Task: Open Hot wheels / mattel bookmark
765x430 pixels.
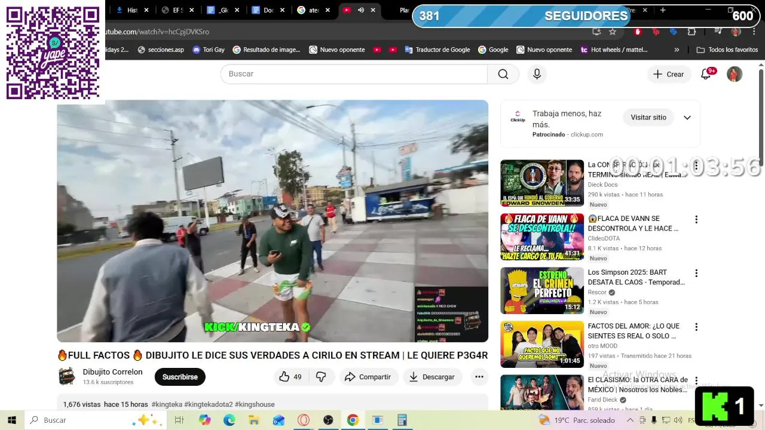Action: (x=614, y=50)
